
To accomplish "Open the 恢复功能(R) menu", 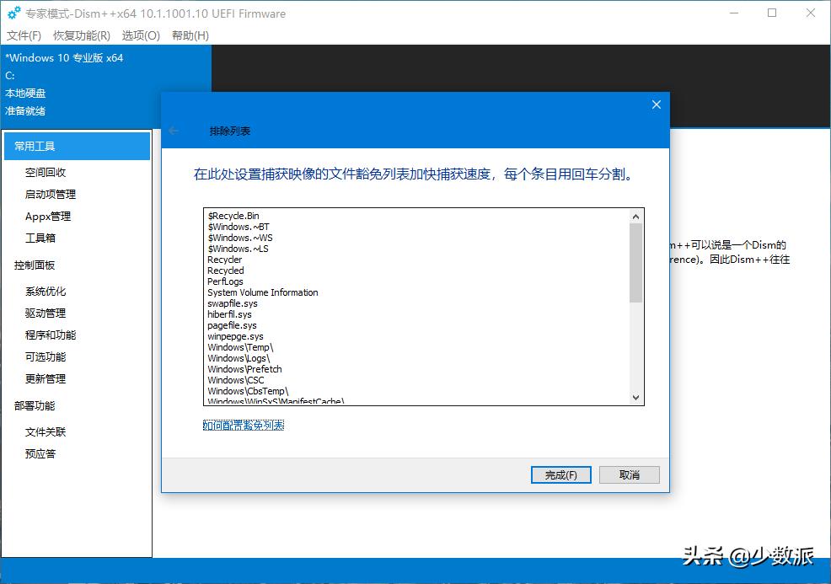I will click(x=82, y=35).
